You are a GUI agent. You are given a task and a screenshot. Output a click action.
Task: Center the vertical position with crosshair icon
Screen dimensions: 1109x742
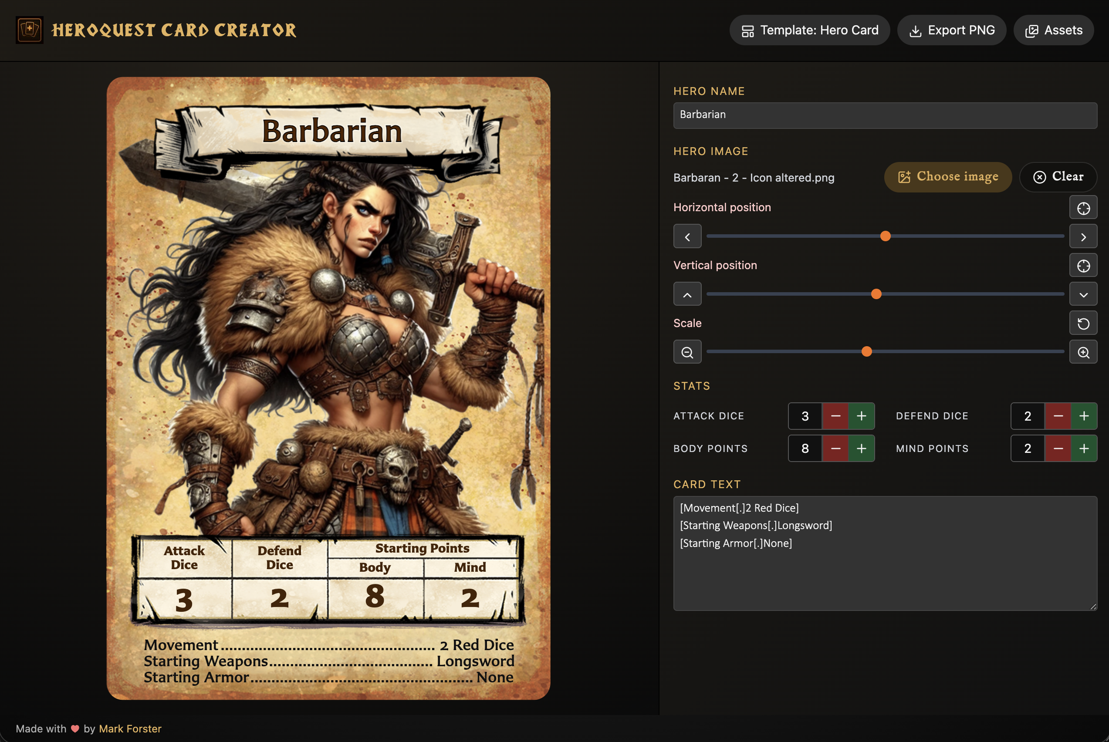(x=1083, y=266)
